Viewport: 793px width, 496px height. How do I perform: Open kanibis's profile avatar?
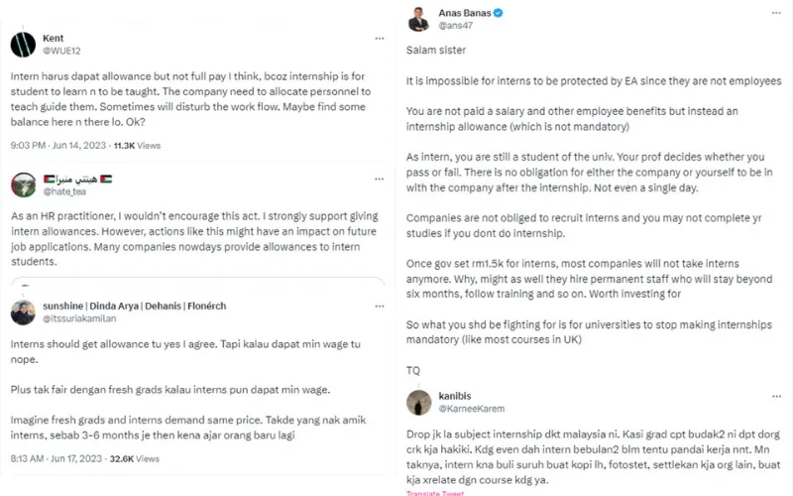pyautogui.click(x=419, y=401)
